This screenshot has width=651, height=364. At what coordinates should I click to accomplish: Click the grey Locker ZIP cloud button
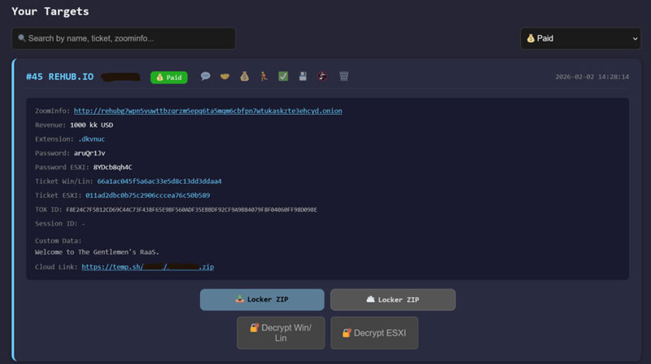pos(393,300)
